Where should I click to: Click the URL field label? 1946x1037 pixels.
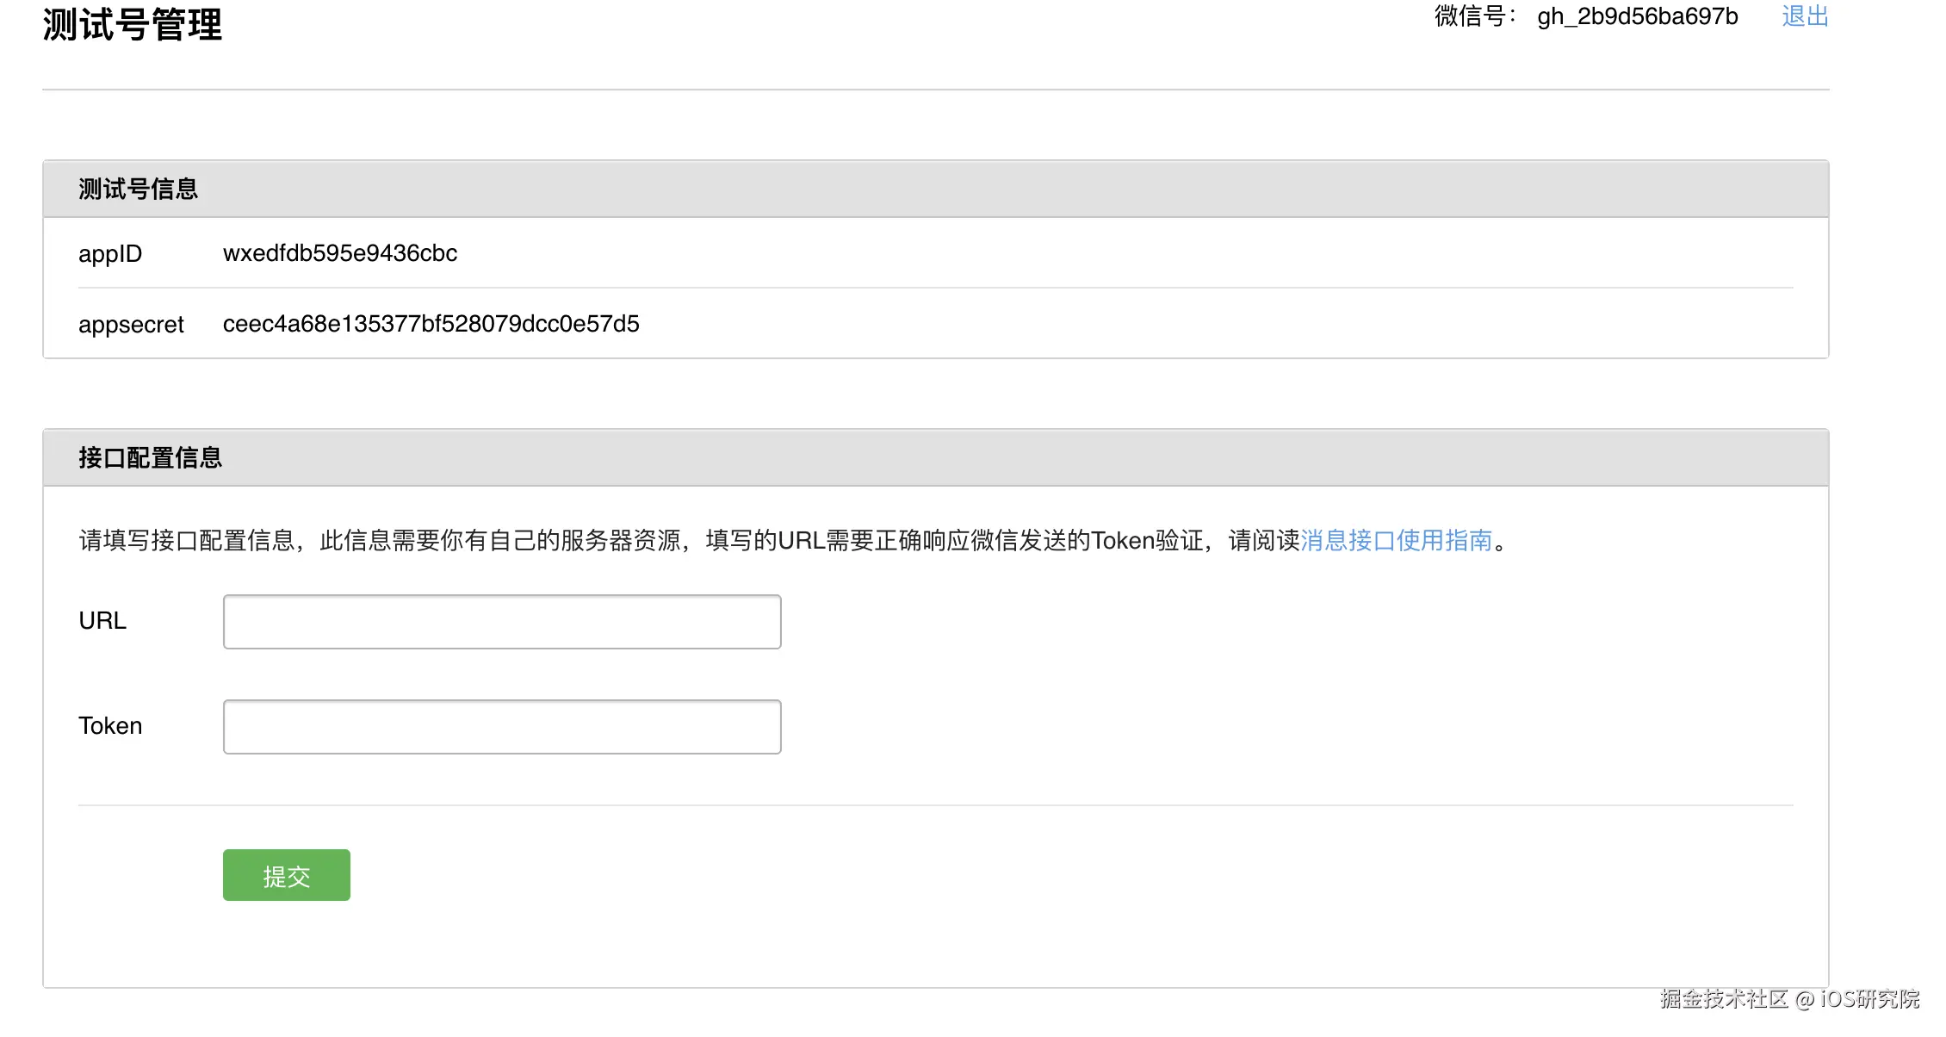tap(102, 621)
